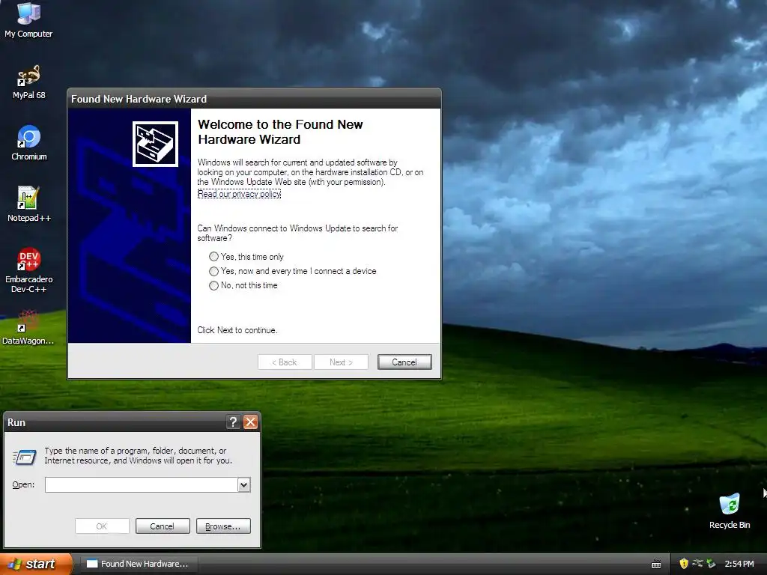Click the Run dialog help question button
The width and height of the screenshot is (767, 575).
[x=234, y=422]
